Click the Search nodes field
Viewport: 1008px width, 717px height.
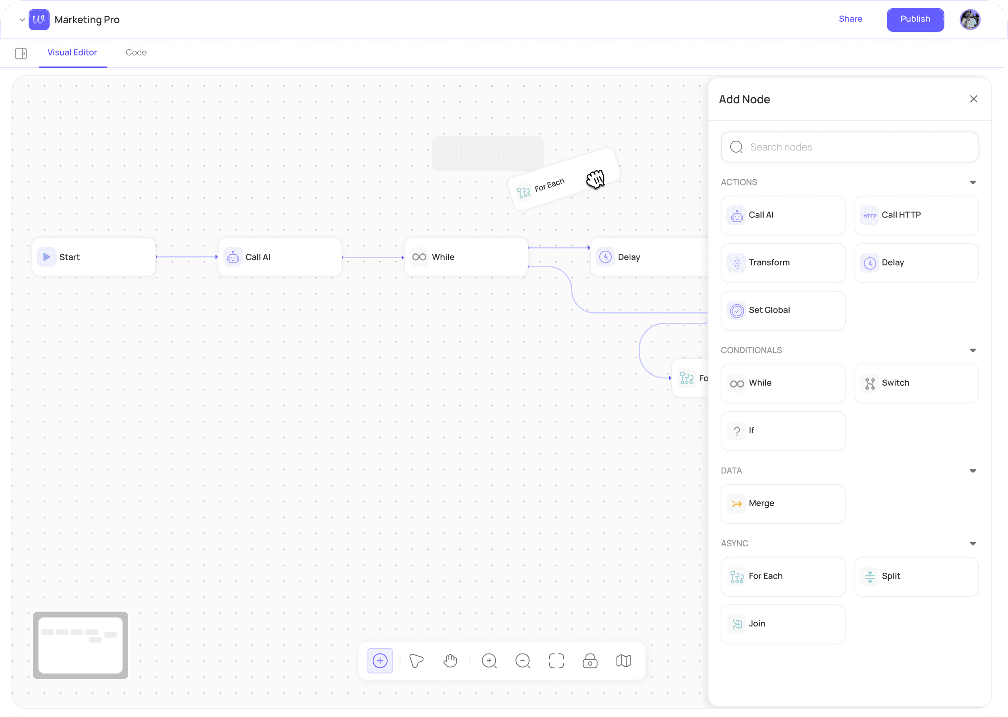850,147
